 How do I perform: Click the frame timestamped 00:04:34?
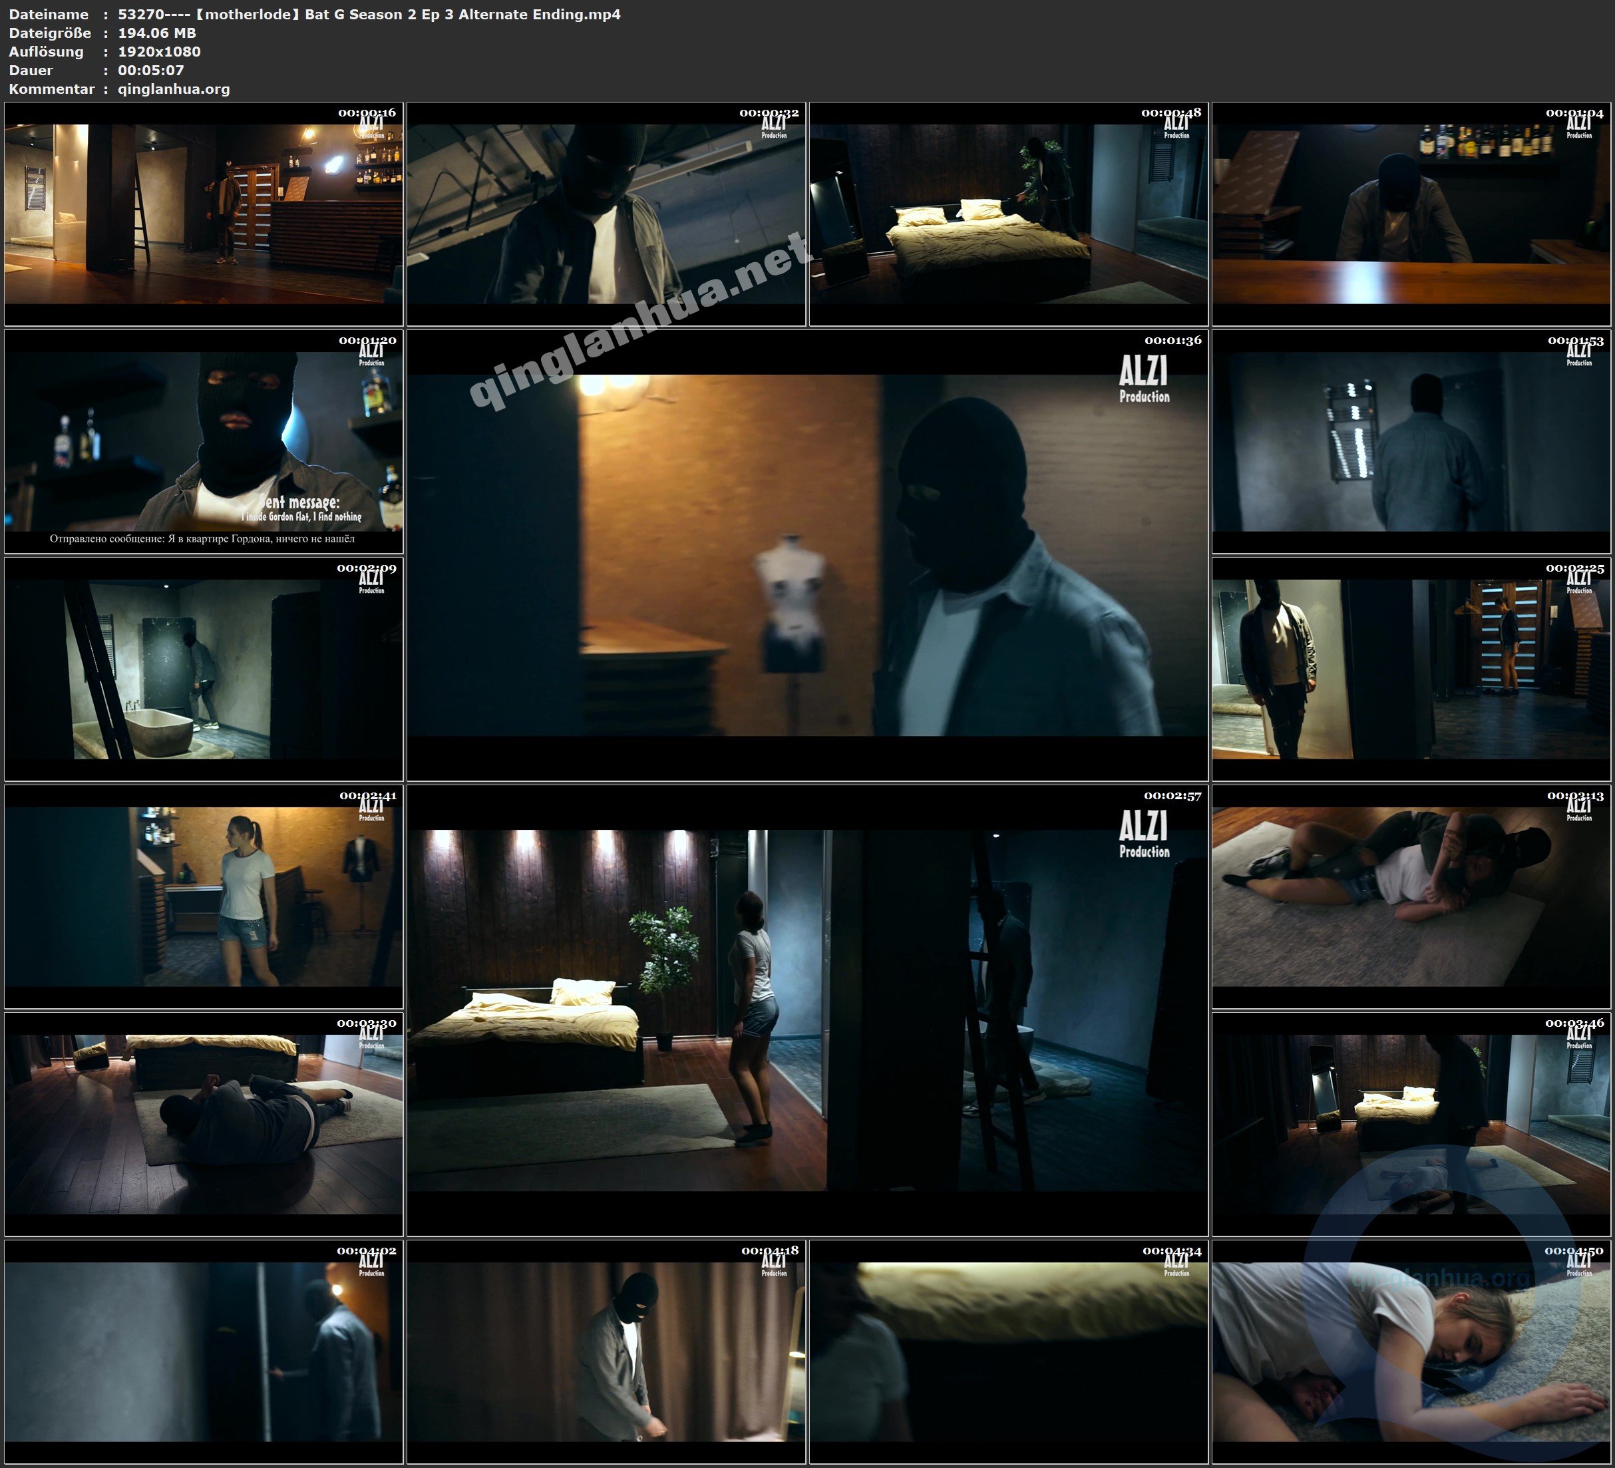[x=1009, y=1352]
